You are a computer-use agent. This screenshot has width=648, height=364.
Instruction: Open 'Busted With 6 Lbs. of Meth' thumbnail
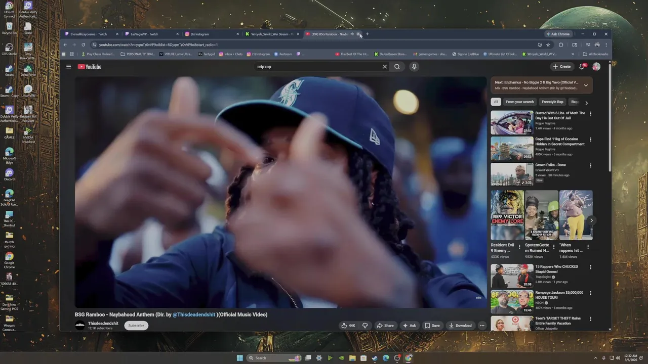512,122
